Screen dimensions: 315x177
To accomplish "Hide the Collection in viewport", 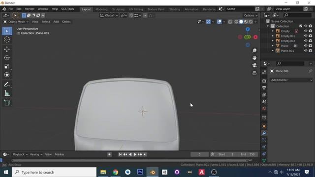I will (306, 26).
